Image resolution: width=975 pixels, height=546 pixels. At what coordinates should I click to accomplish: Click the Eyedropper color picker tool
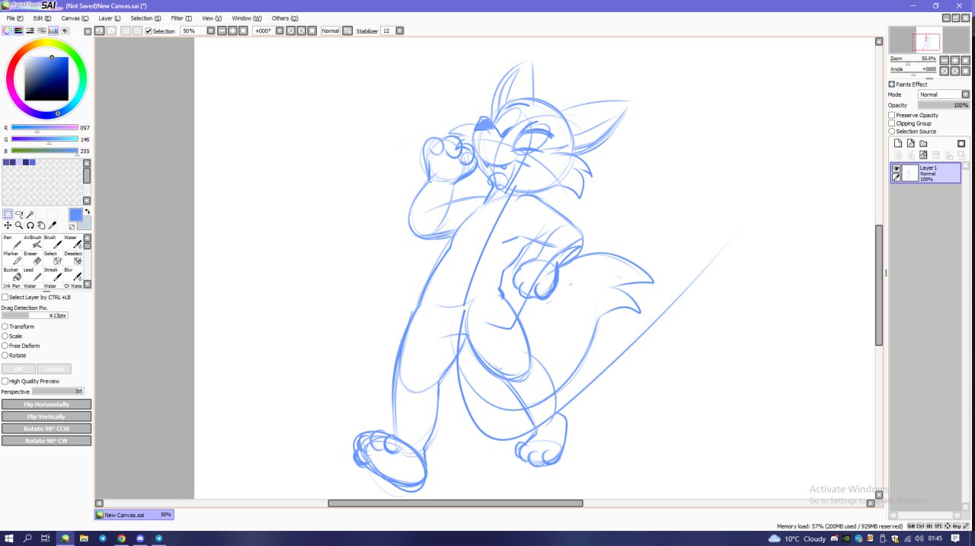click(x=53, y=225)
